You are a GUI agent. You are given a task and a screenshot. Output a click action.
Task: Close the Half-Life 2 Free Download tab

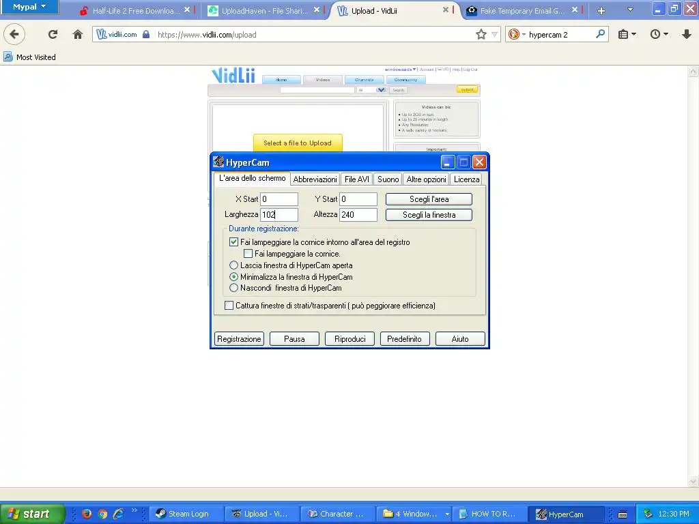point(187,10)
